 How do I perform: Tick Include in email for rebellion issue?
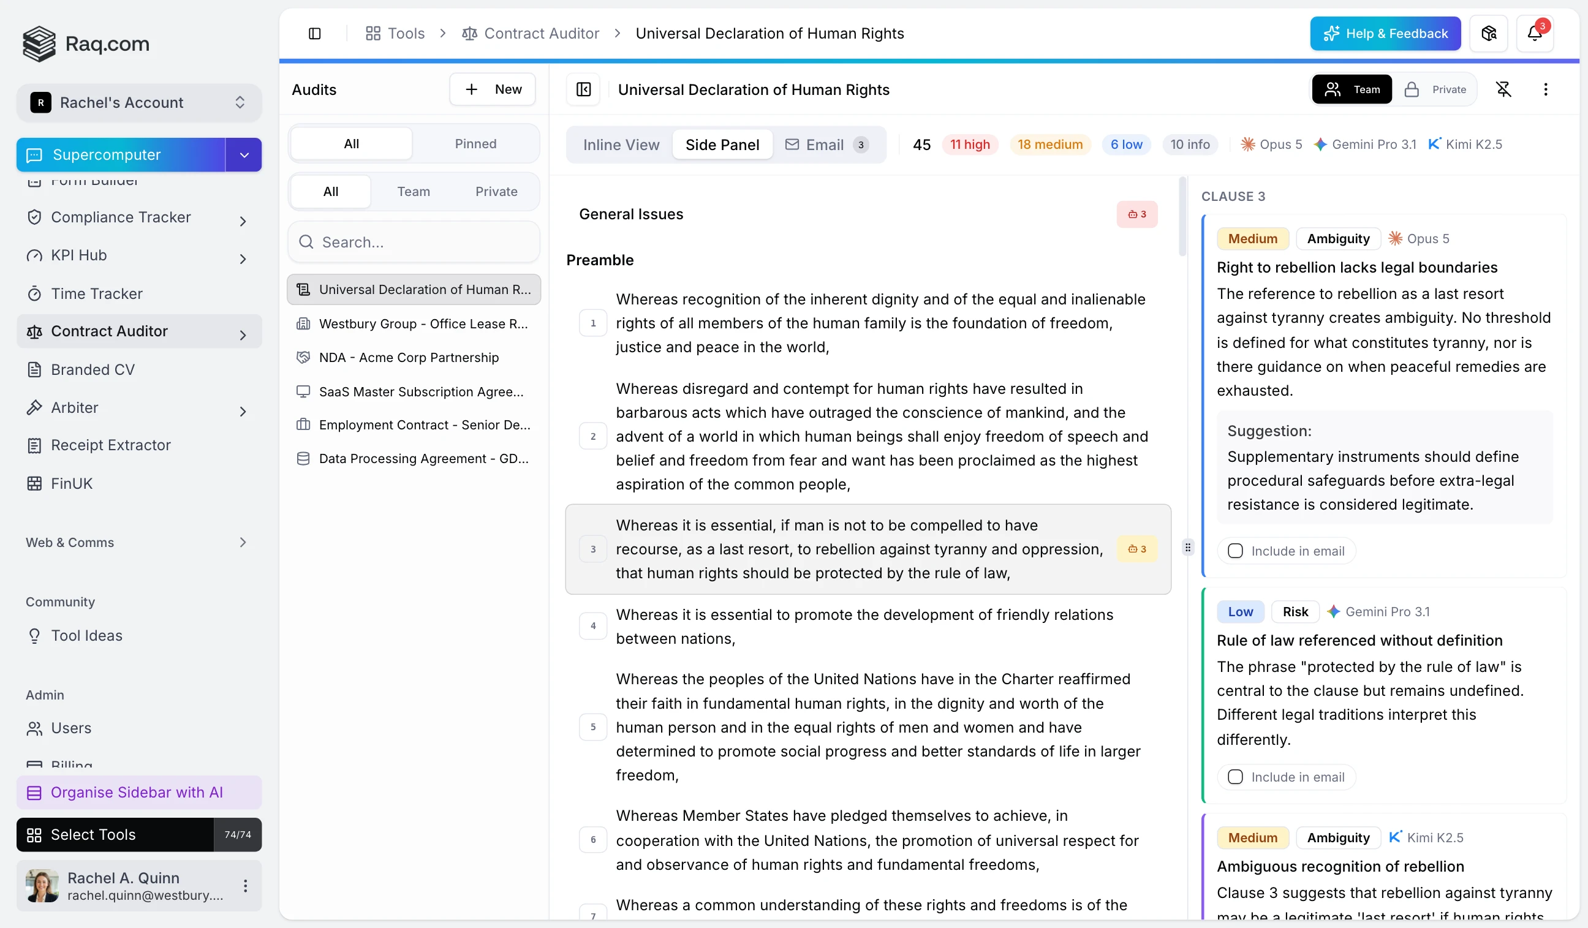[x=1235, y=551]
